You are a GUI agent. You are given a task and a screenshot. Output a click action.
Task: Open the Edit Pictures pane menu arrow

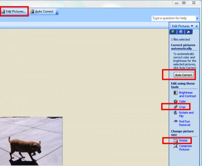tap(192, 26)
